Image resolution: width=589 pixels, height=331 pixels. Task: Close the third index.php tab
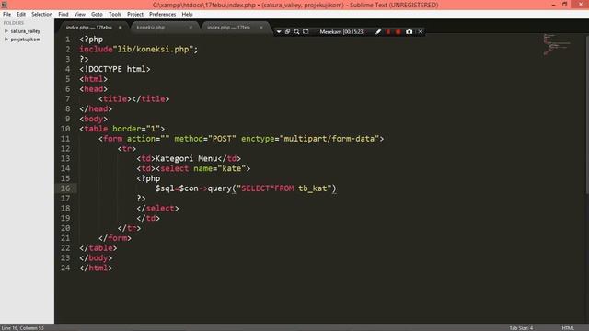(x=261, y=28)
